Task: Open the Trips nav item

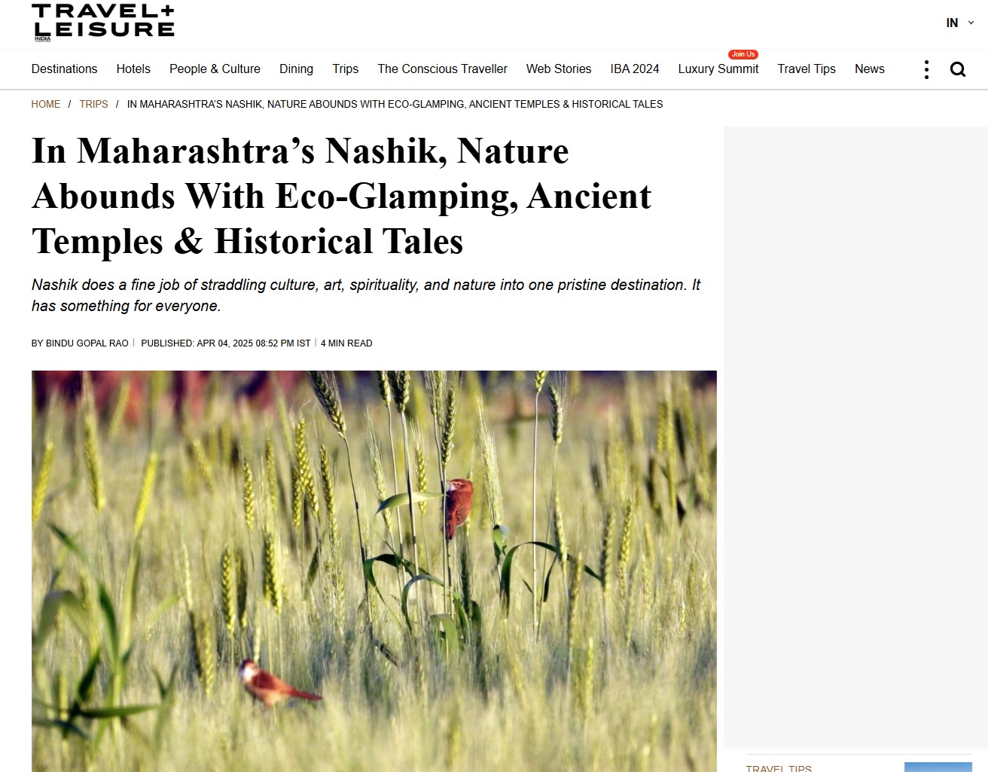Action: tap(346, 69)
